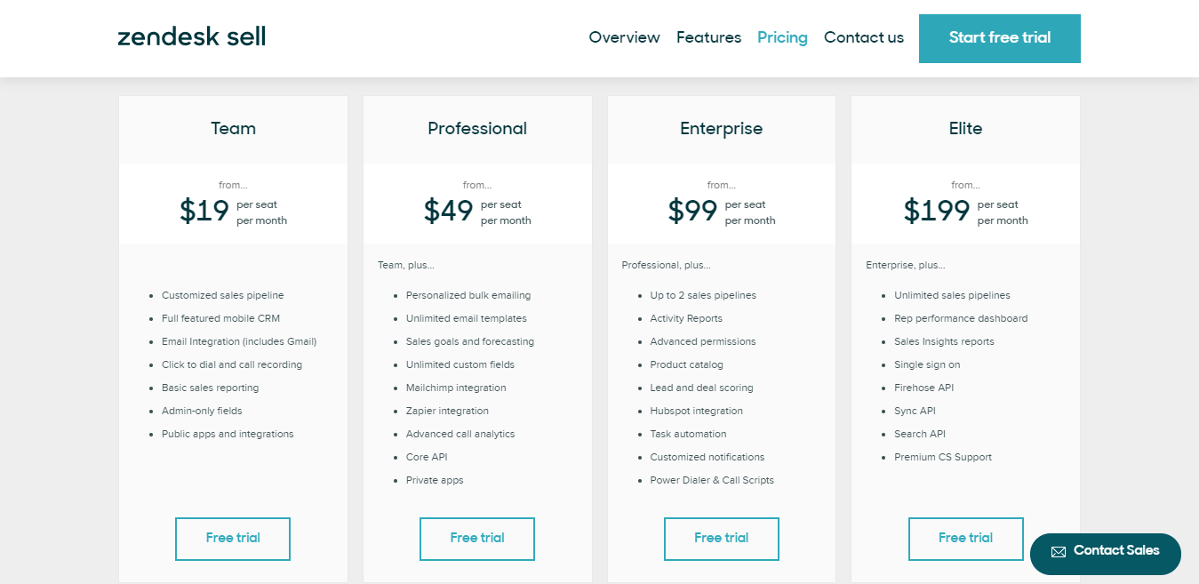Open Contact us in the navigation
This screenshot has width=1199, height=584.
[x=863, y=37]
